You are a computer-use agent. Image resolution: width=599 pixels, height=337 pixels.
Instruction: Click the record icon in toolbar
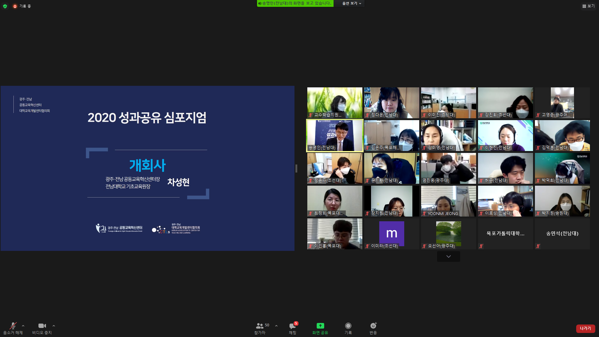(348, 326)
